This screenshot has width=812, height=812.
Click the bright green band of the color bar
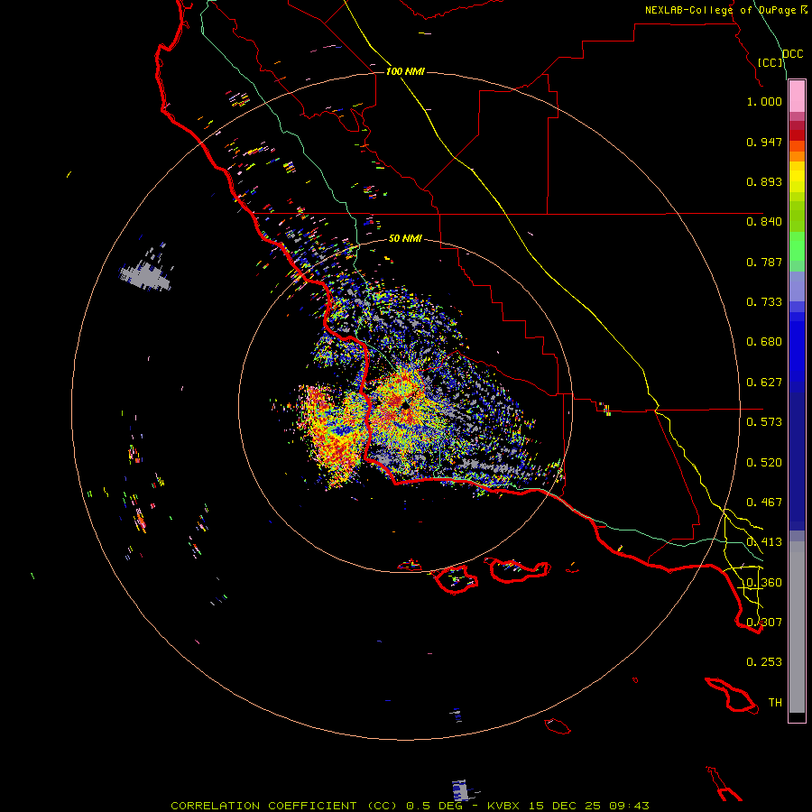797,246
